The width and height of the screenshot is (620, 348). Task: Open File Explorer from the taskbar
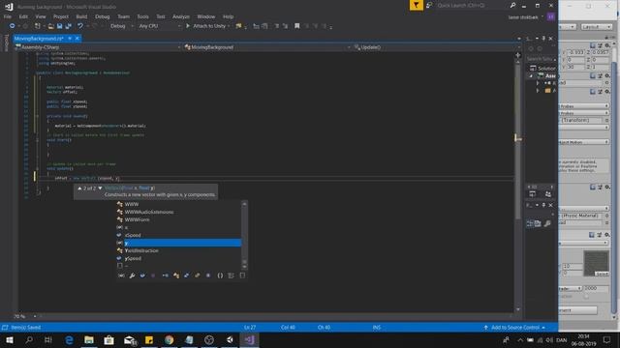tap(89, 339)
